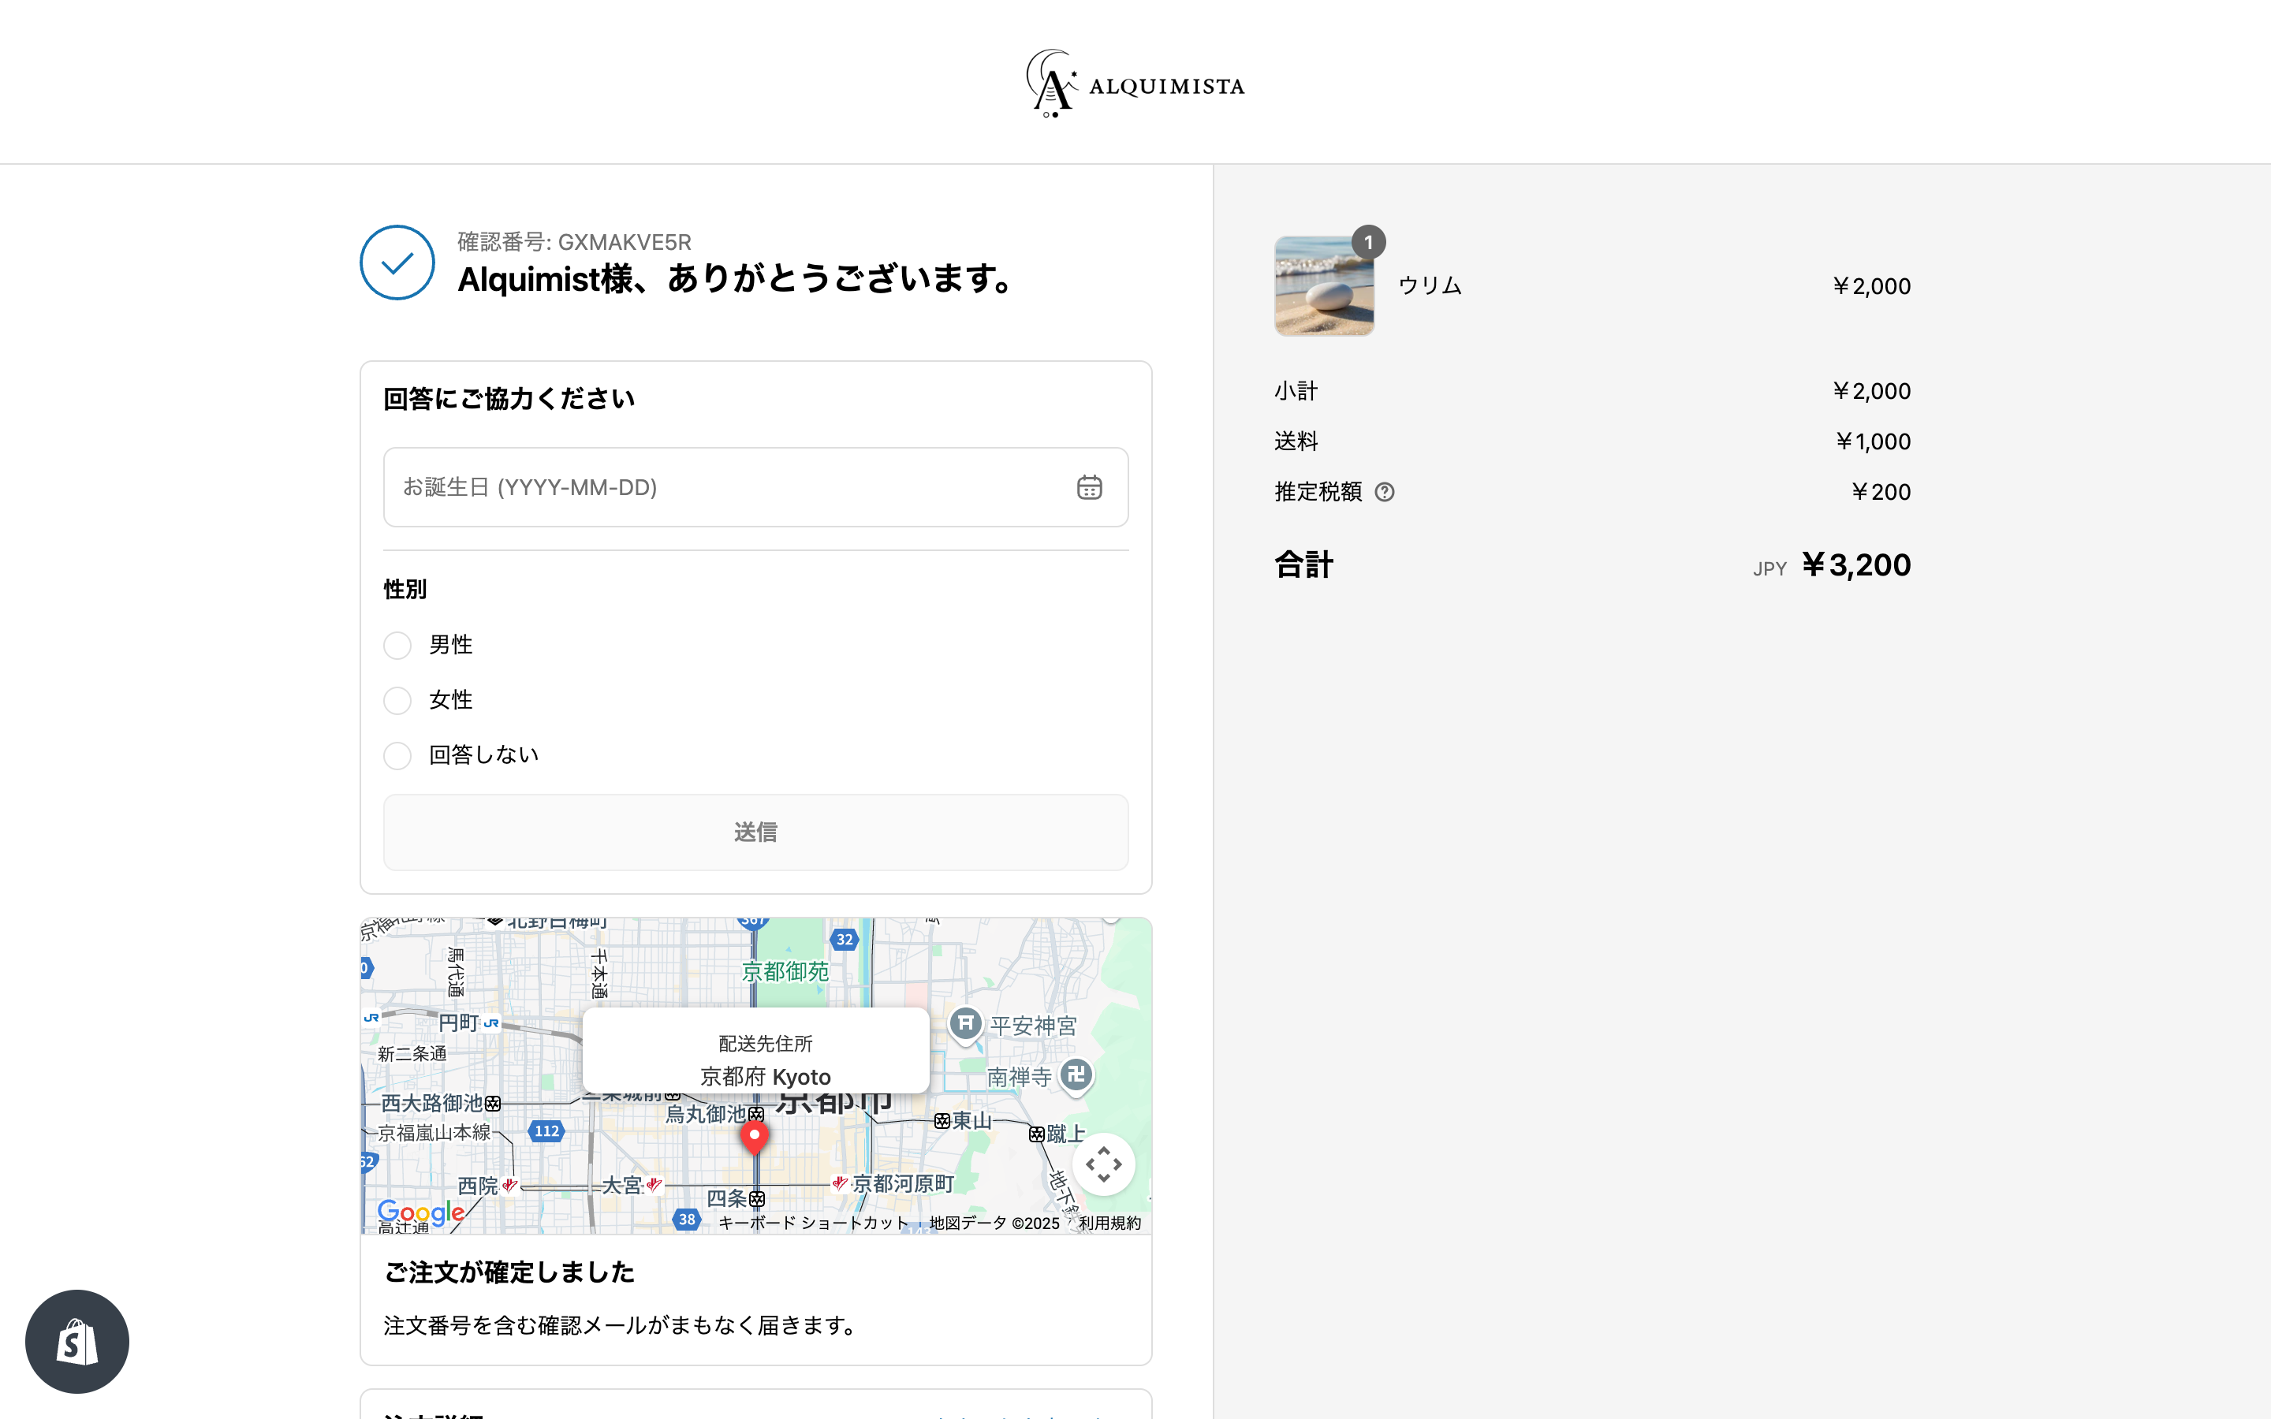Click the 小計 ￥2,000 subtotal value
Viewport: 2271px width, 1419px height.
pyautogui.click(x=1871, y=391)
